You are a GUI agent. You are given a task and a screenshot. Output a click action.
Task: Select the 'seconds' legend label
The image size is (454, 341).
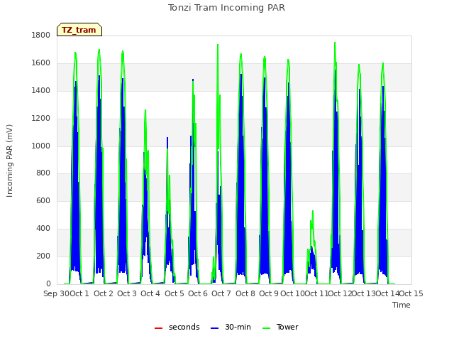coord(184,327)
